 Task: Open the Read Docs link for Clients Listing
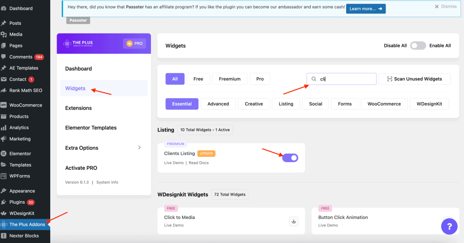coord(198,163)
